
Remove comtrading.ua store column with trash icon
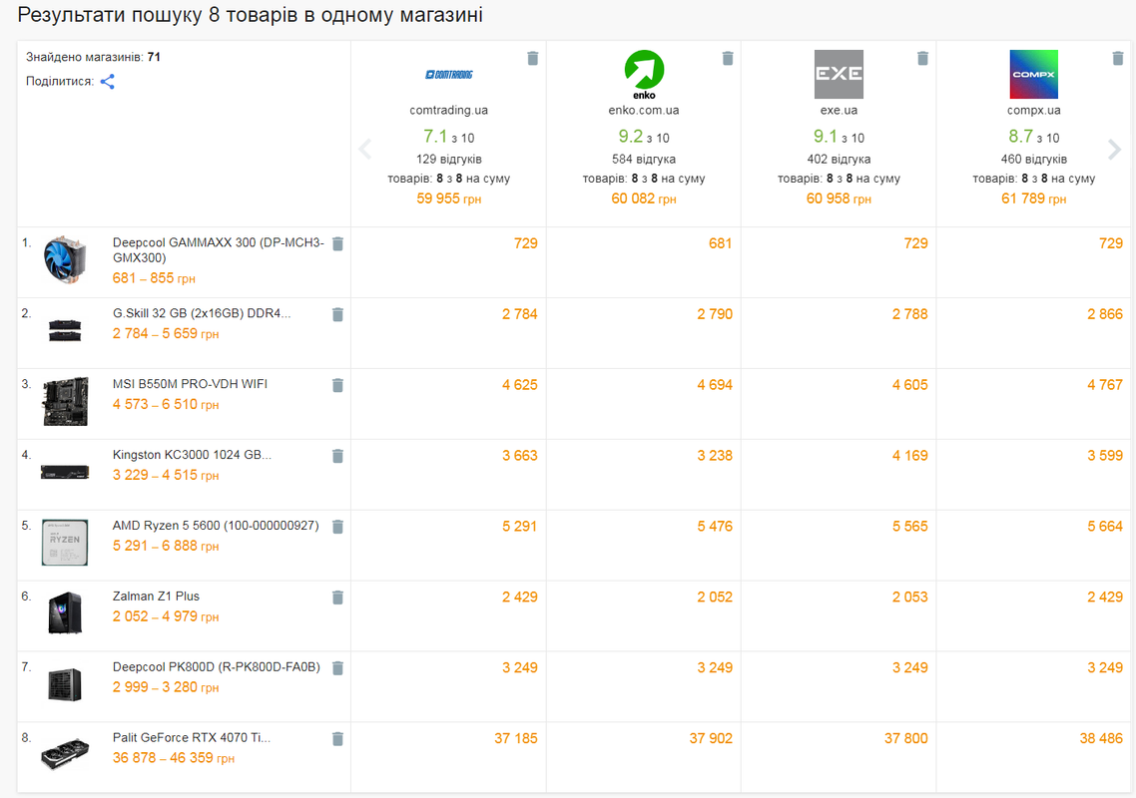(532, 58)
